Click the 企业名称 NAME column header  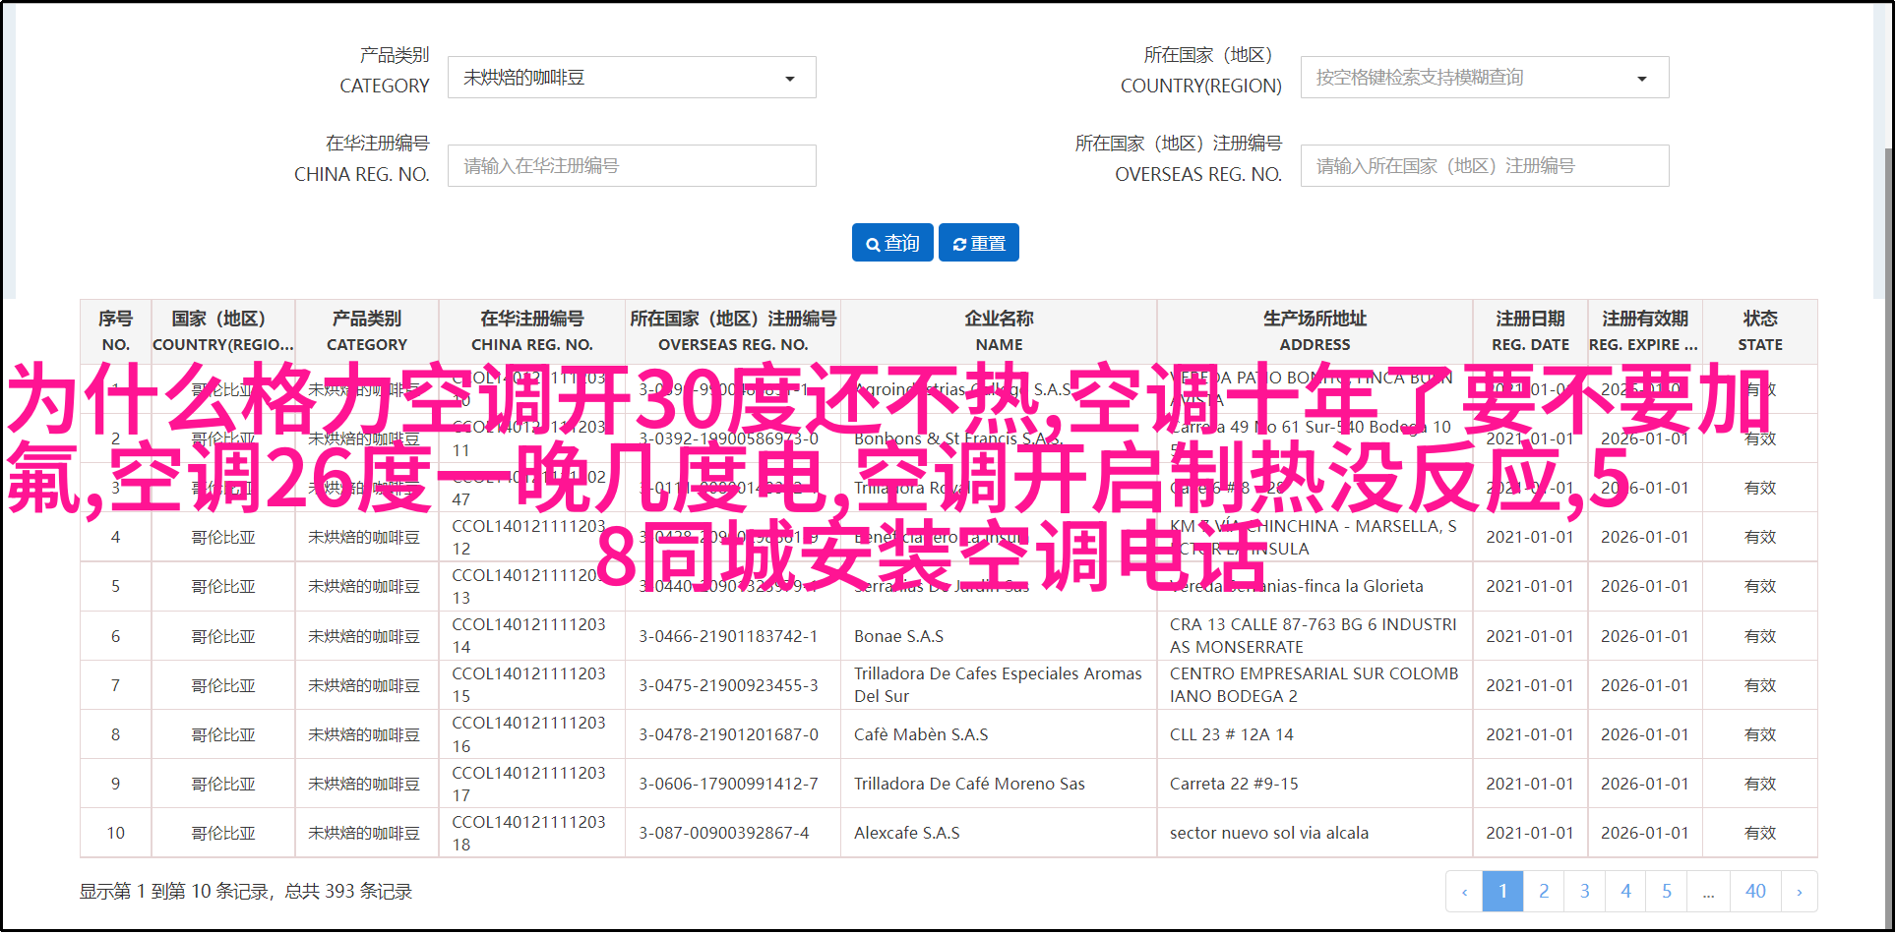pyautogui.click(x=999, y=331)
